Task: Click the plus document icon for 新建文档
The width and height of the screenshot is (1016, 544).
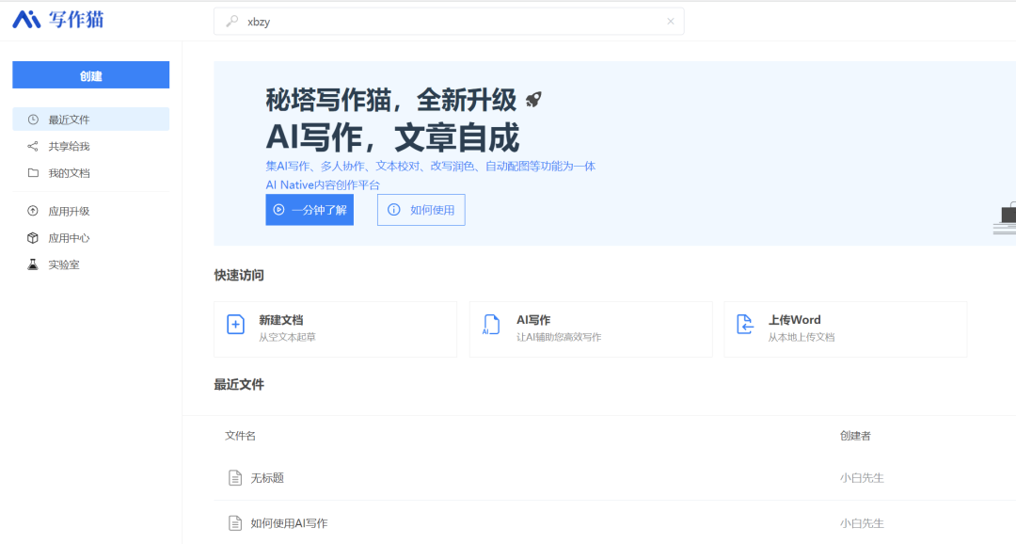Action: coord(236,324)
